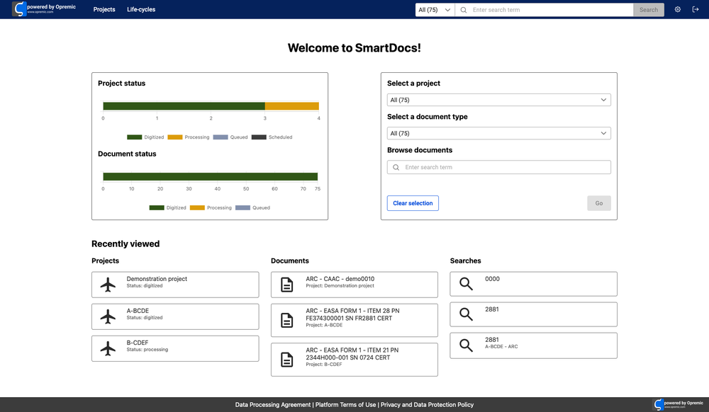Open the All (75) filter in header
The width and height of the screenshot is (709, 412).
click(435, 10)
